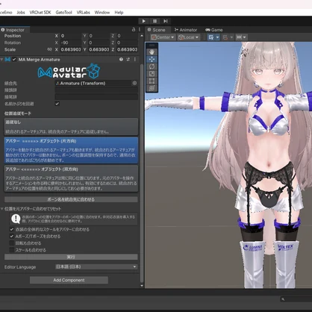The image size is (312, 312).
Task: Collapse the MA Merge Armature component
Action: click(x=2, y=60)
